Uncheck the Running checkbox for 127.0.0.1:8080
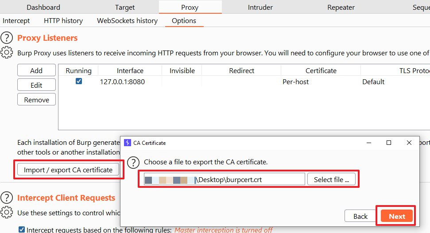 click(x=78, y=82)
